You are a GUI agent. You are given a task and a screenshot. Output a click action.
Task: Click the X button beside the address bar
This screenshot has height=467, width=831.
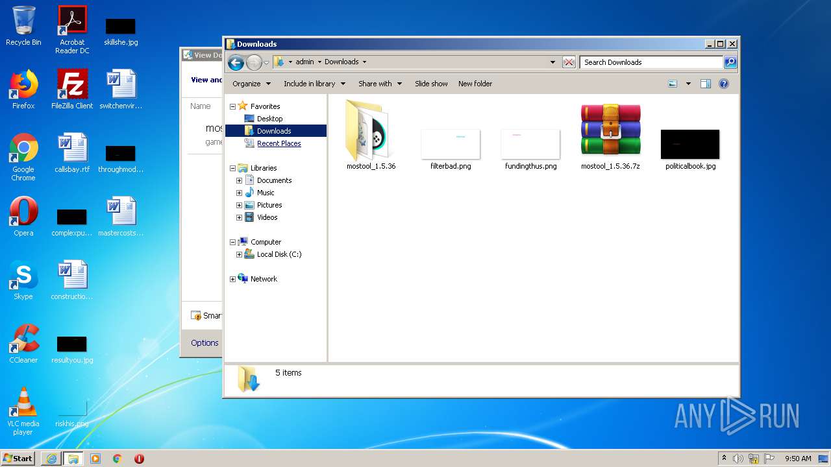click(x=569, y=62)
